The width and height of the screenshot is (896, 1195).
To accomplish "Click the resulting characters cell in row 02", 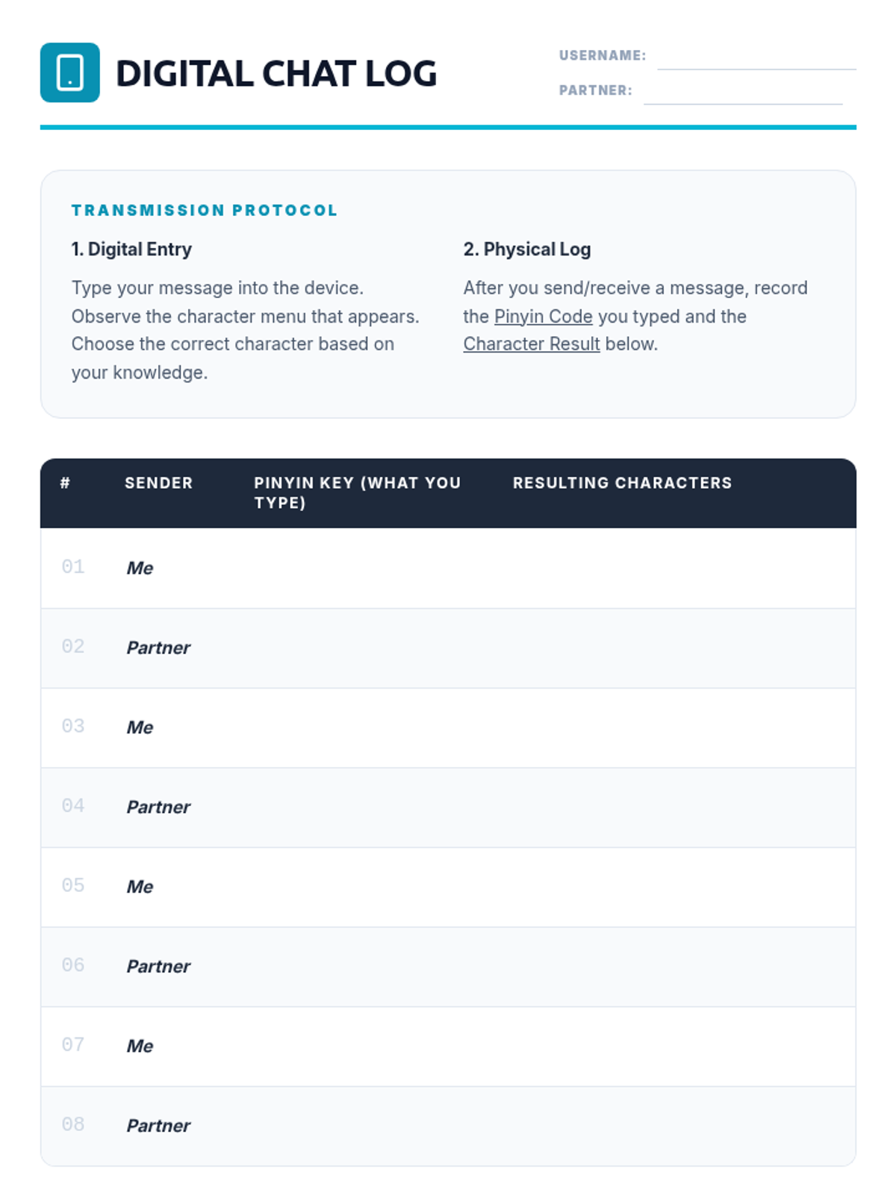I will pyautogui.click(x=672, y=648).
